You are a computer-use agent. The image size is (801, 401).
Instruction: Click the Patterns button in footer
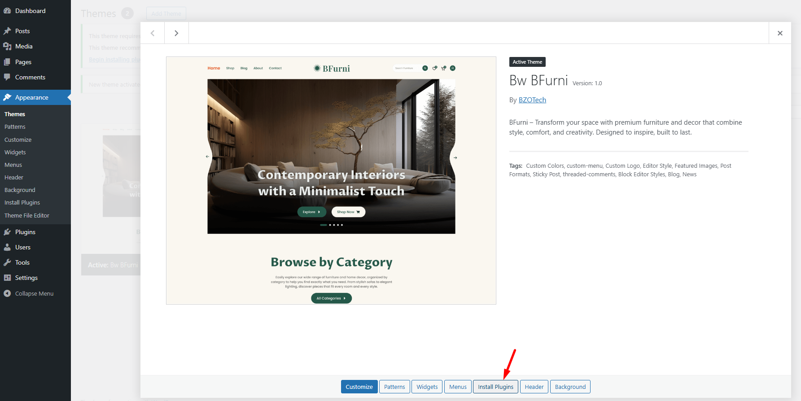coord(394,387)
